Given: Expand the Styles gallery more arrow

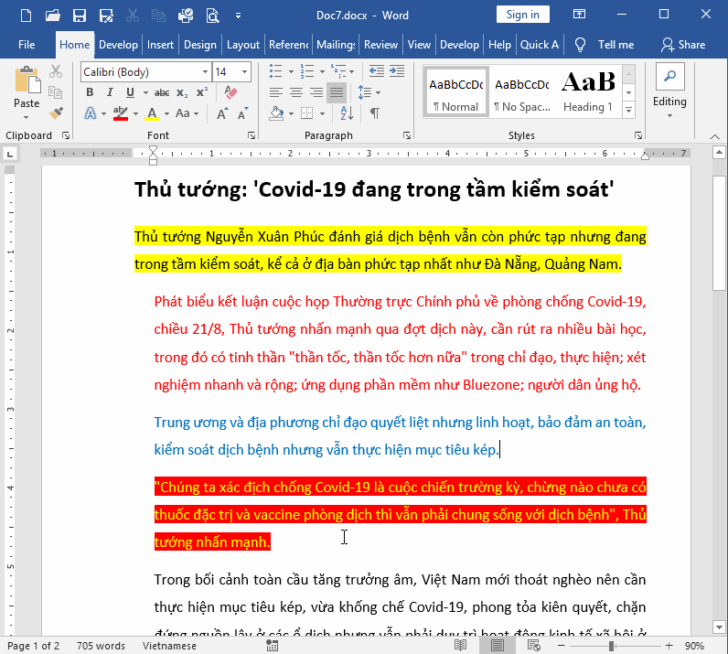Looking at the screenshot, I should (x=628, y=110).
